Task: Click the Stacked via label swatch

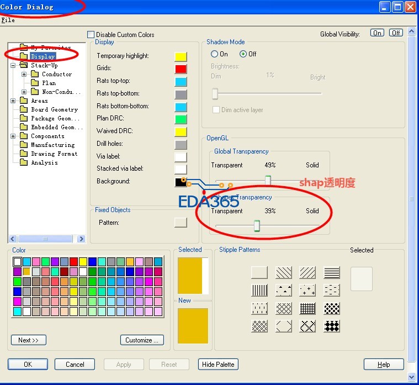Action: pyautogui.click(x=181, y=170)
